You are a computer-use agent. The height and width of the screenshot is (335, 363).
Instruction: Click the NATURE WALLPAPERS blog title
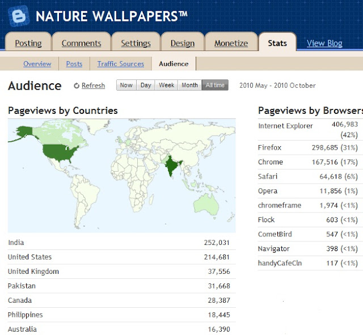(x=112, y=16)
